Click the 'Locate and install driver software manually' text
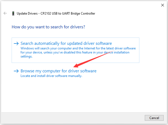Screen dimensions: 168x125 pyautogui.click(x=51, y=76)
